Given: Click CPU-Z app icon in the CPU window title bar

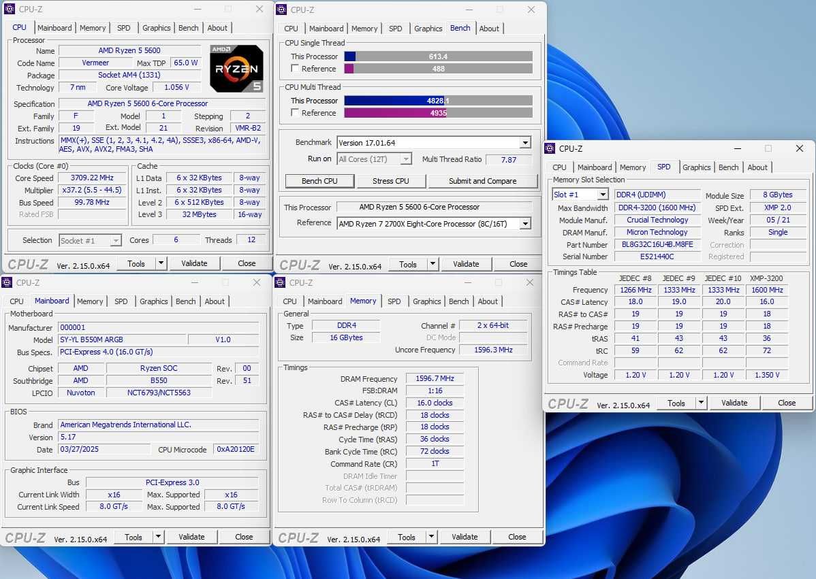Looking at the screenshot, I should tap(10, 9).
